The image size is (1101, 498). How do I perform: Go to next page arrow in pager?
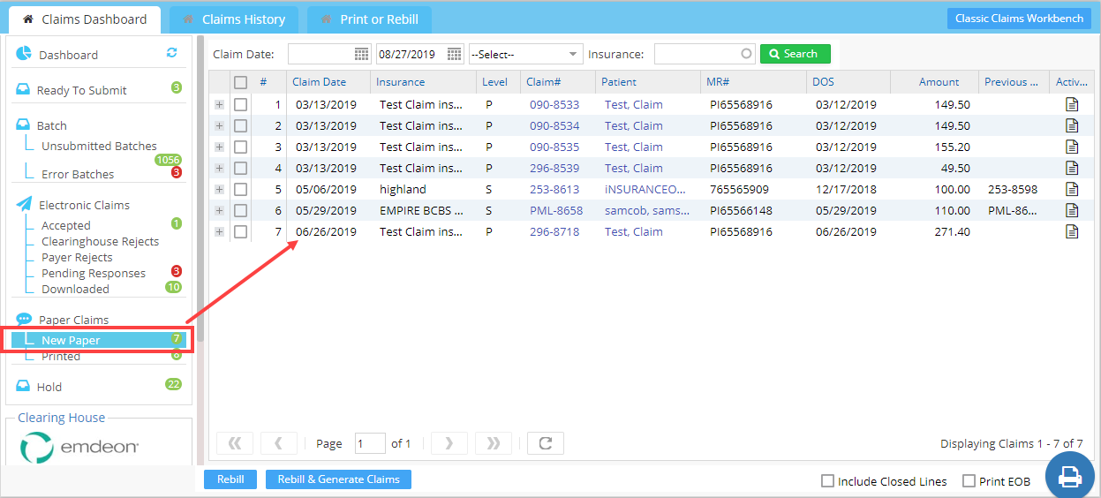pos(449,443)
